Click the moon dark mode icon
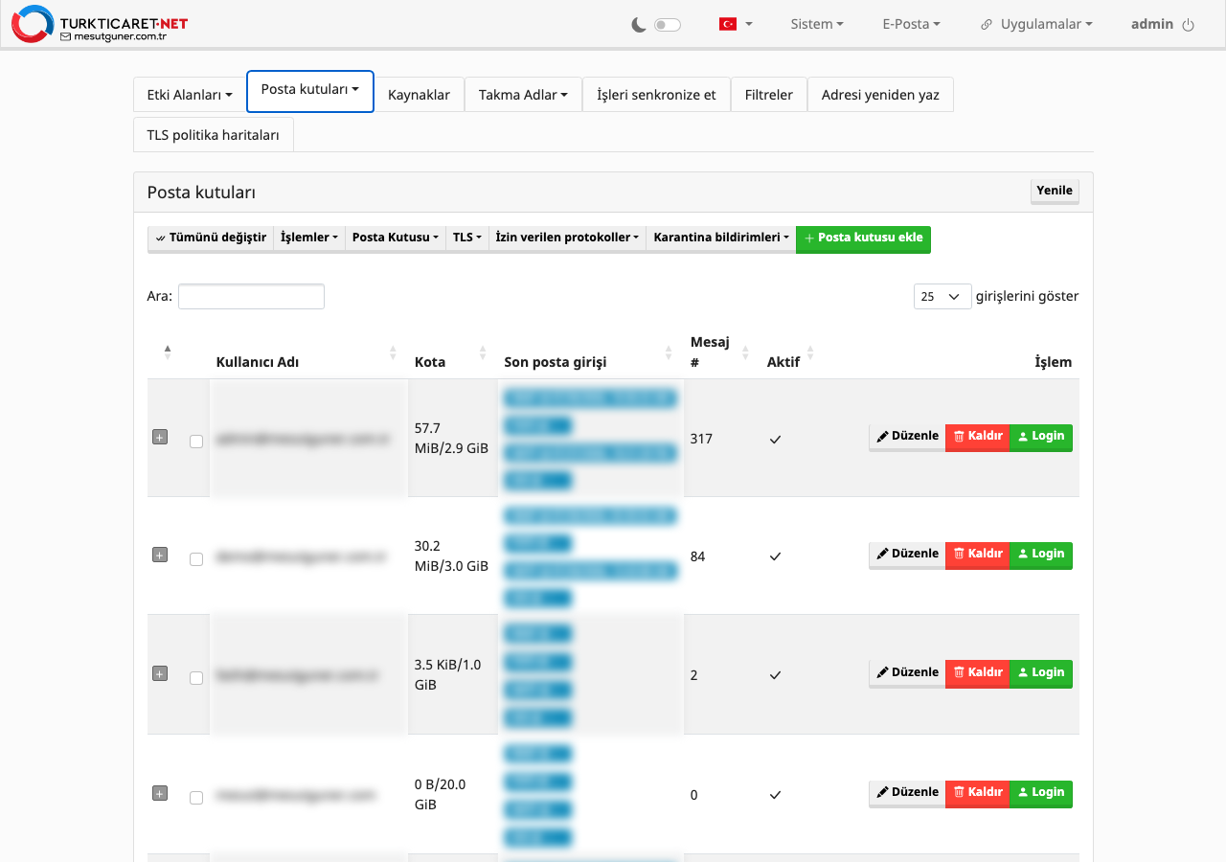Viewport: 1226px width, 862px height. [639, 25]
